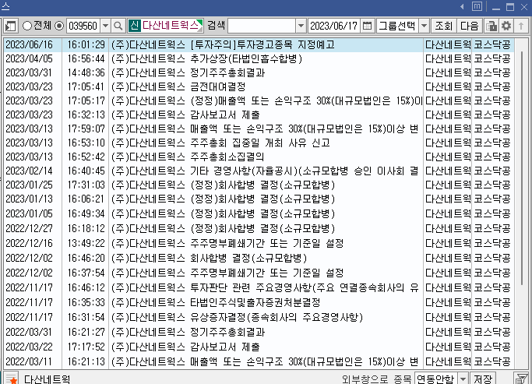This screenshot has width=532, height=384.
Task: Select the 2023/03/31 정기주주총회결과 row
Action: 259,72
